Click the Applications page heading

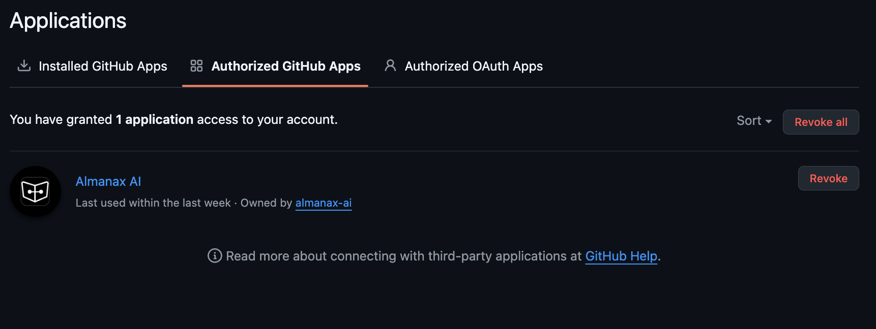coord(68,21)
